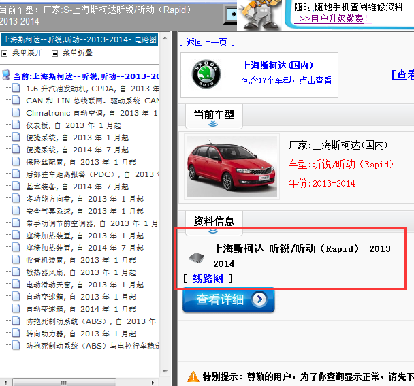This screenshot has height=386, width=414.
Task: Select the 当前车型 tab
Action: pyautogui.click(x=214, y=116)
